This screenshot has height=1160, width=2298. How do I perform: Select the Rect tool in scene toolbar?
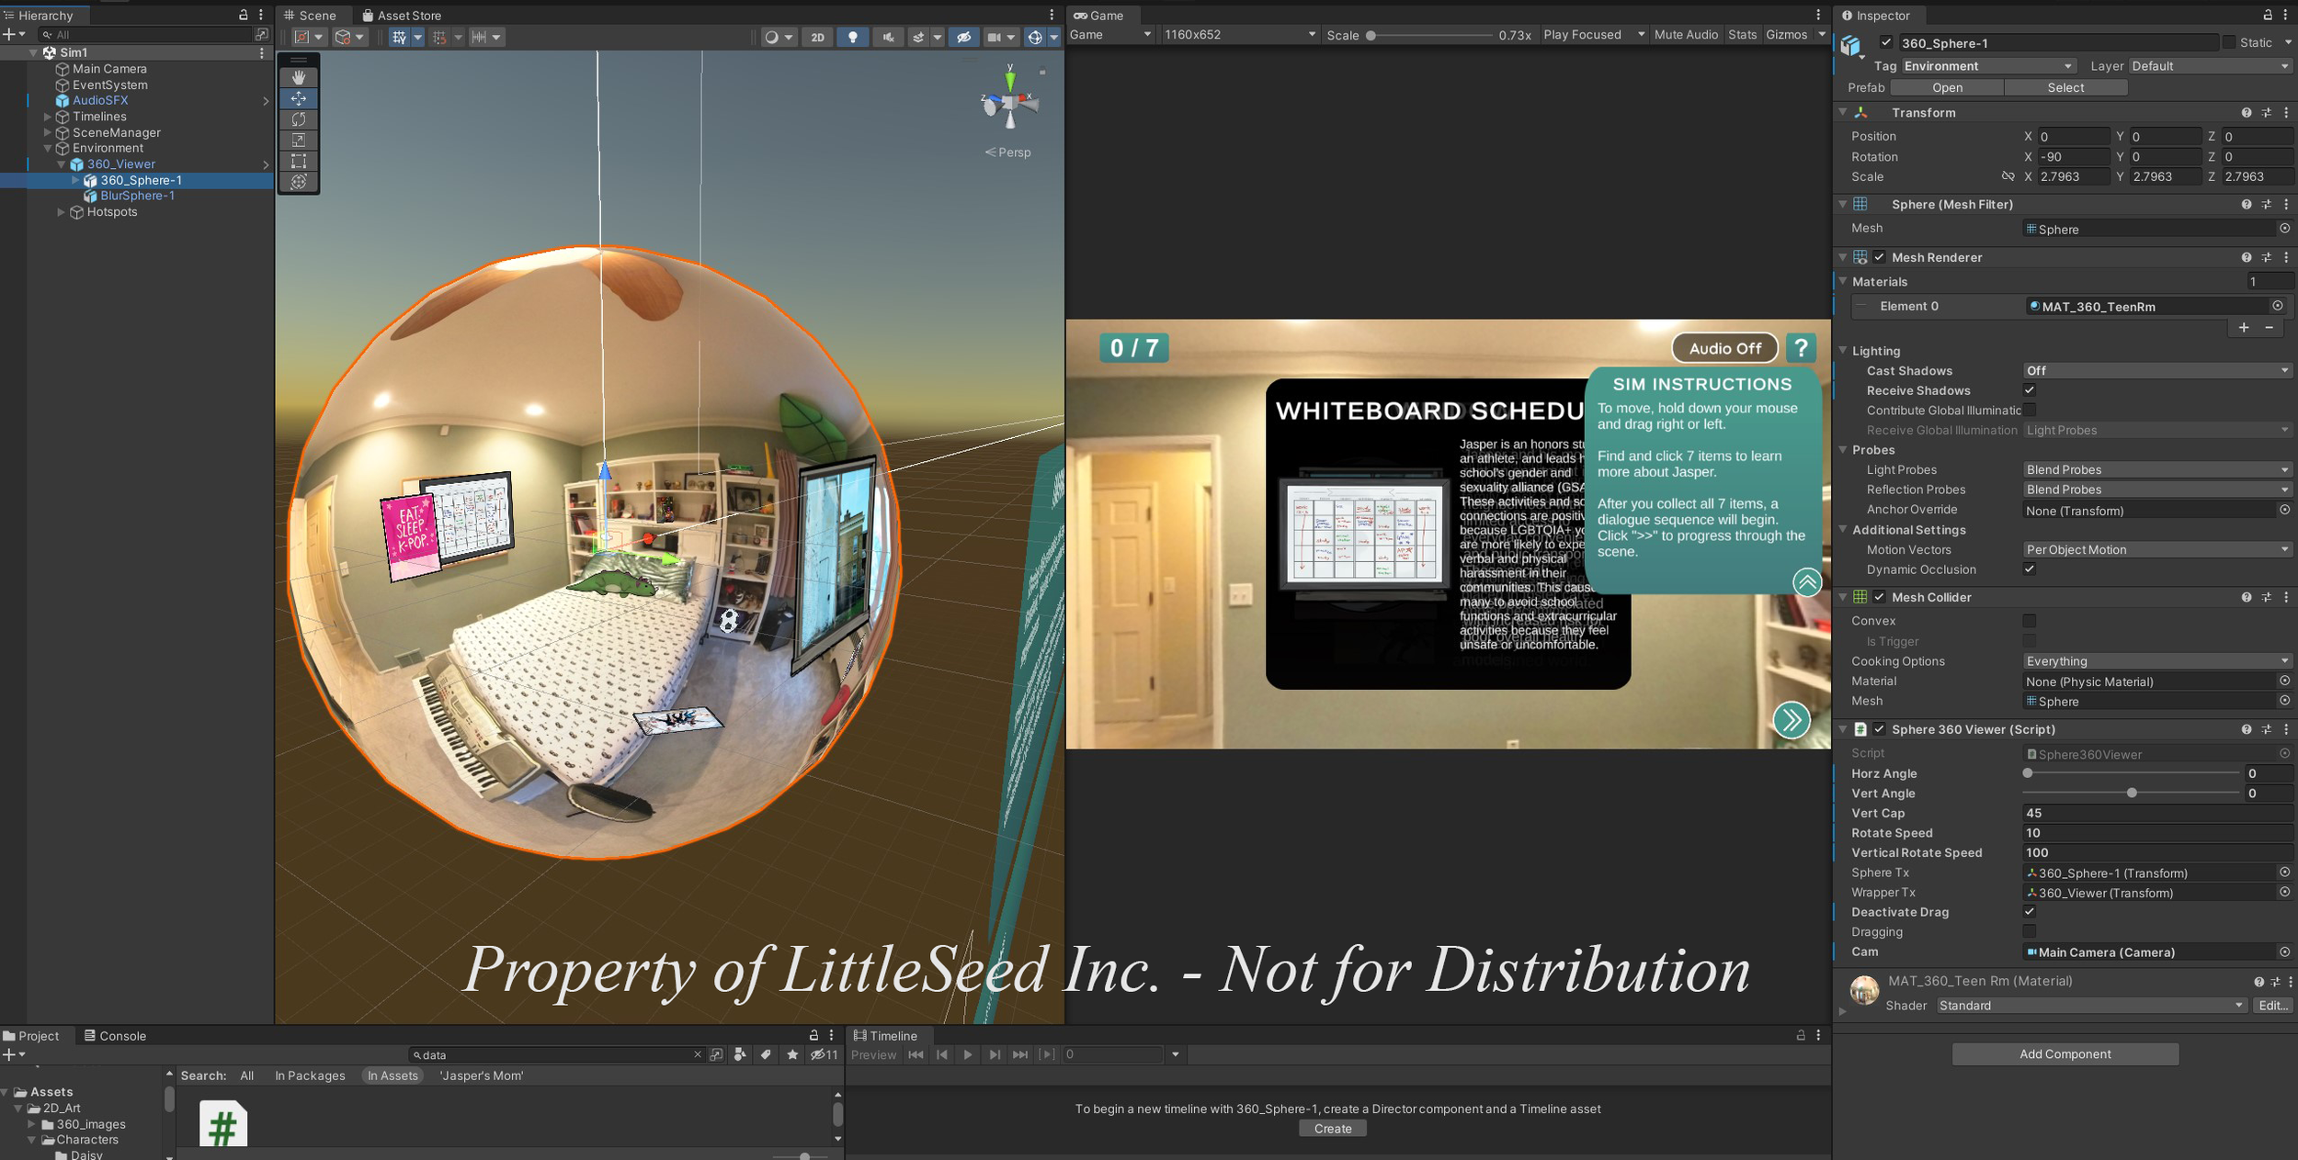[299, 161]
